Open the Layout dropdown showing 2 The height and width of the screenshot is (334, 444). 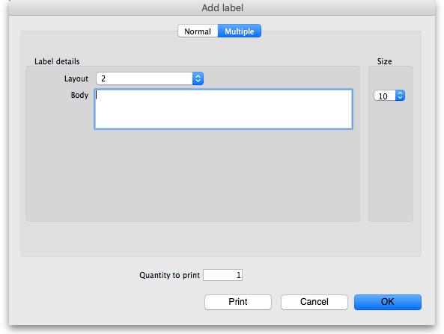click(150, 78)
